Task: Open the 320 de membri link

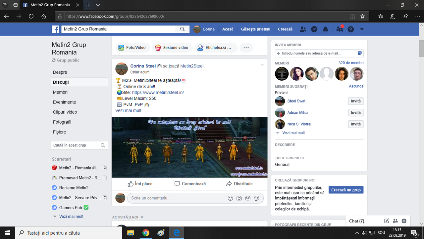Action: click(x=351, y=63)
